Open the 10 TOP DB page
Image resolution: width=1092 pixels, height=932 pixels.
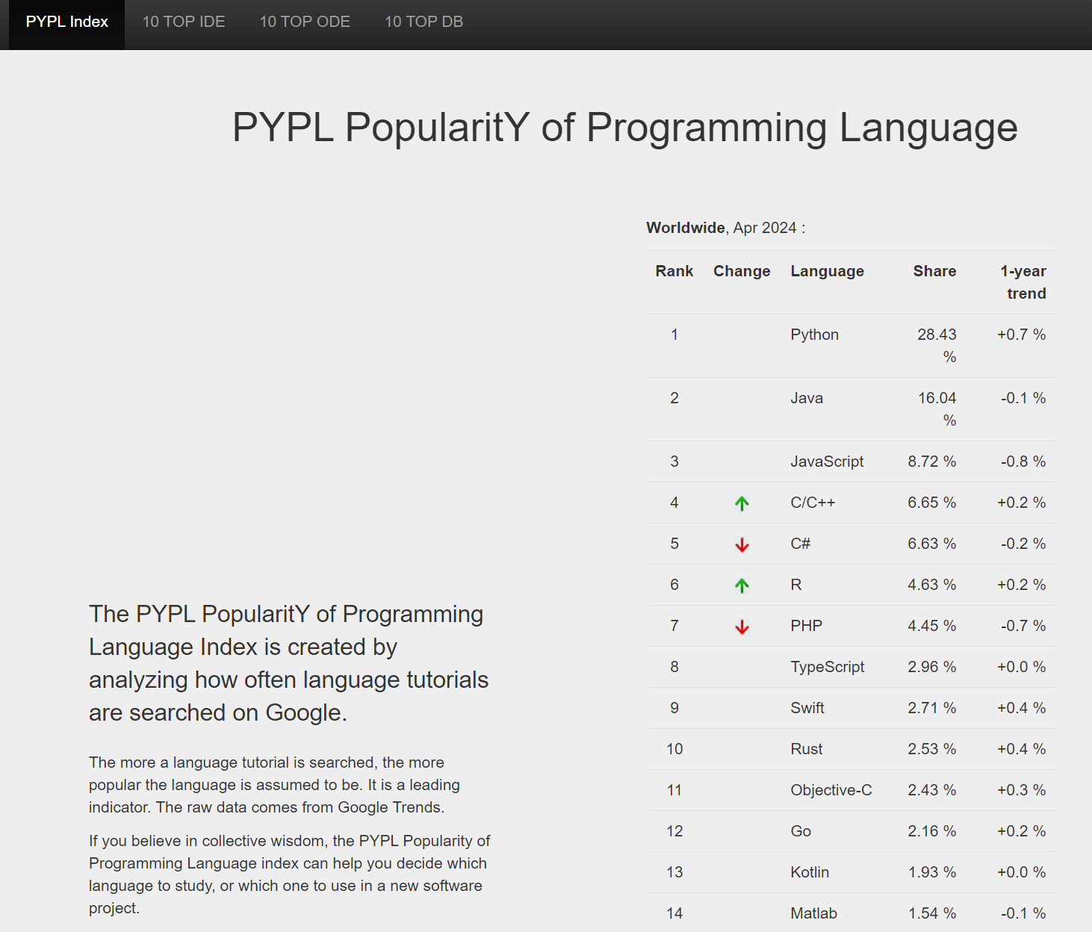tap(424, 22)
